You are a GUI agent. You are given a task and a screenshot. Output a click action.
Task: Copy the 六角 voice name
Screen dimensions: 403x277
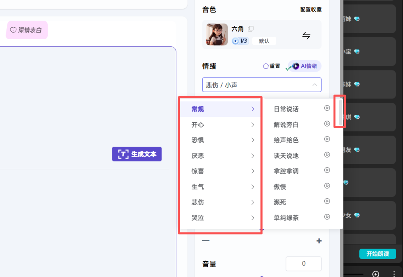[250, 28]
